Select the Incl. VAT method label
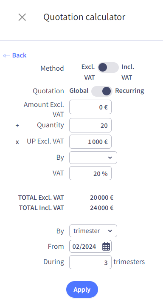The image size is (163, 299). (128, 72)
